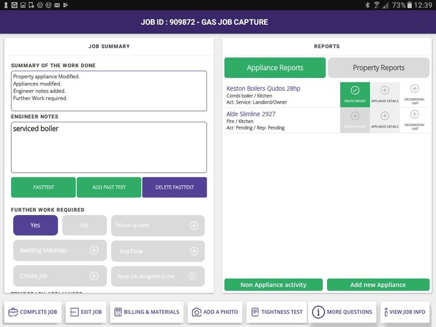Open Appliance Details for Keston Boilers Qudos
Viewport: 436px width, 327px height.
pos(385,94)
